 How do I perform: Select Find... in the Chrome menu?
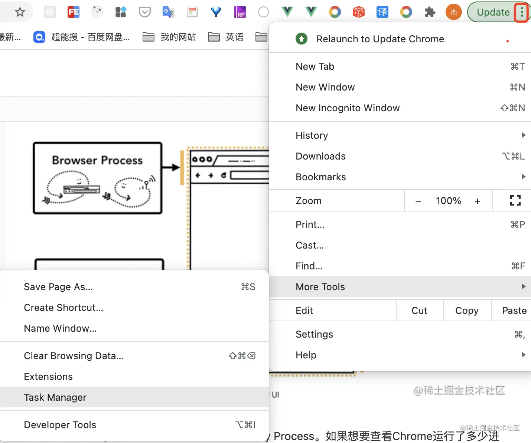(400, 266)
